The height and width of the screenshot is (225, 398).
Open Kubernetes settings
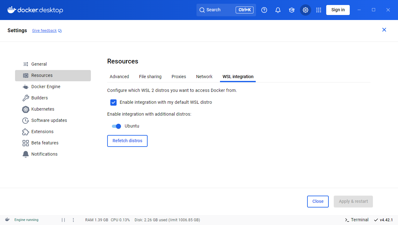53,109
